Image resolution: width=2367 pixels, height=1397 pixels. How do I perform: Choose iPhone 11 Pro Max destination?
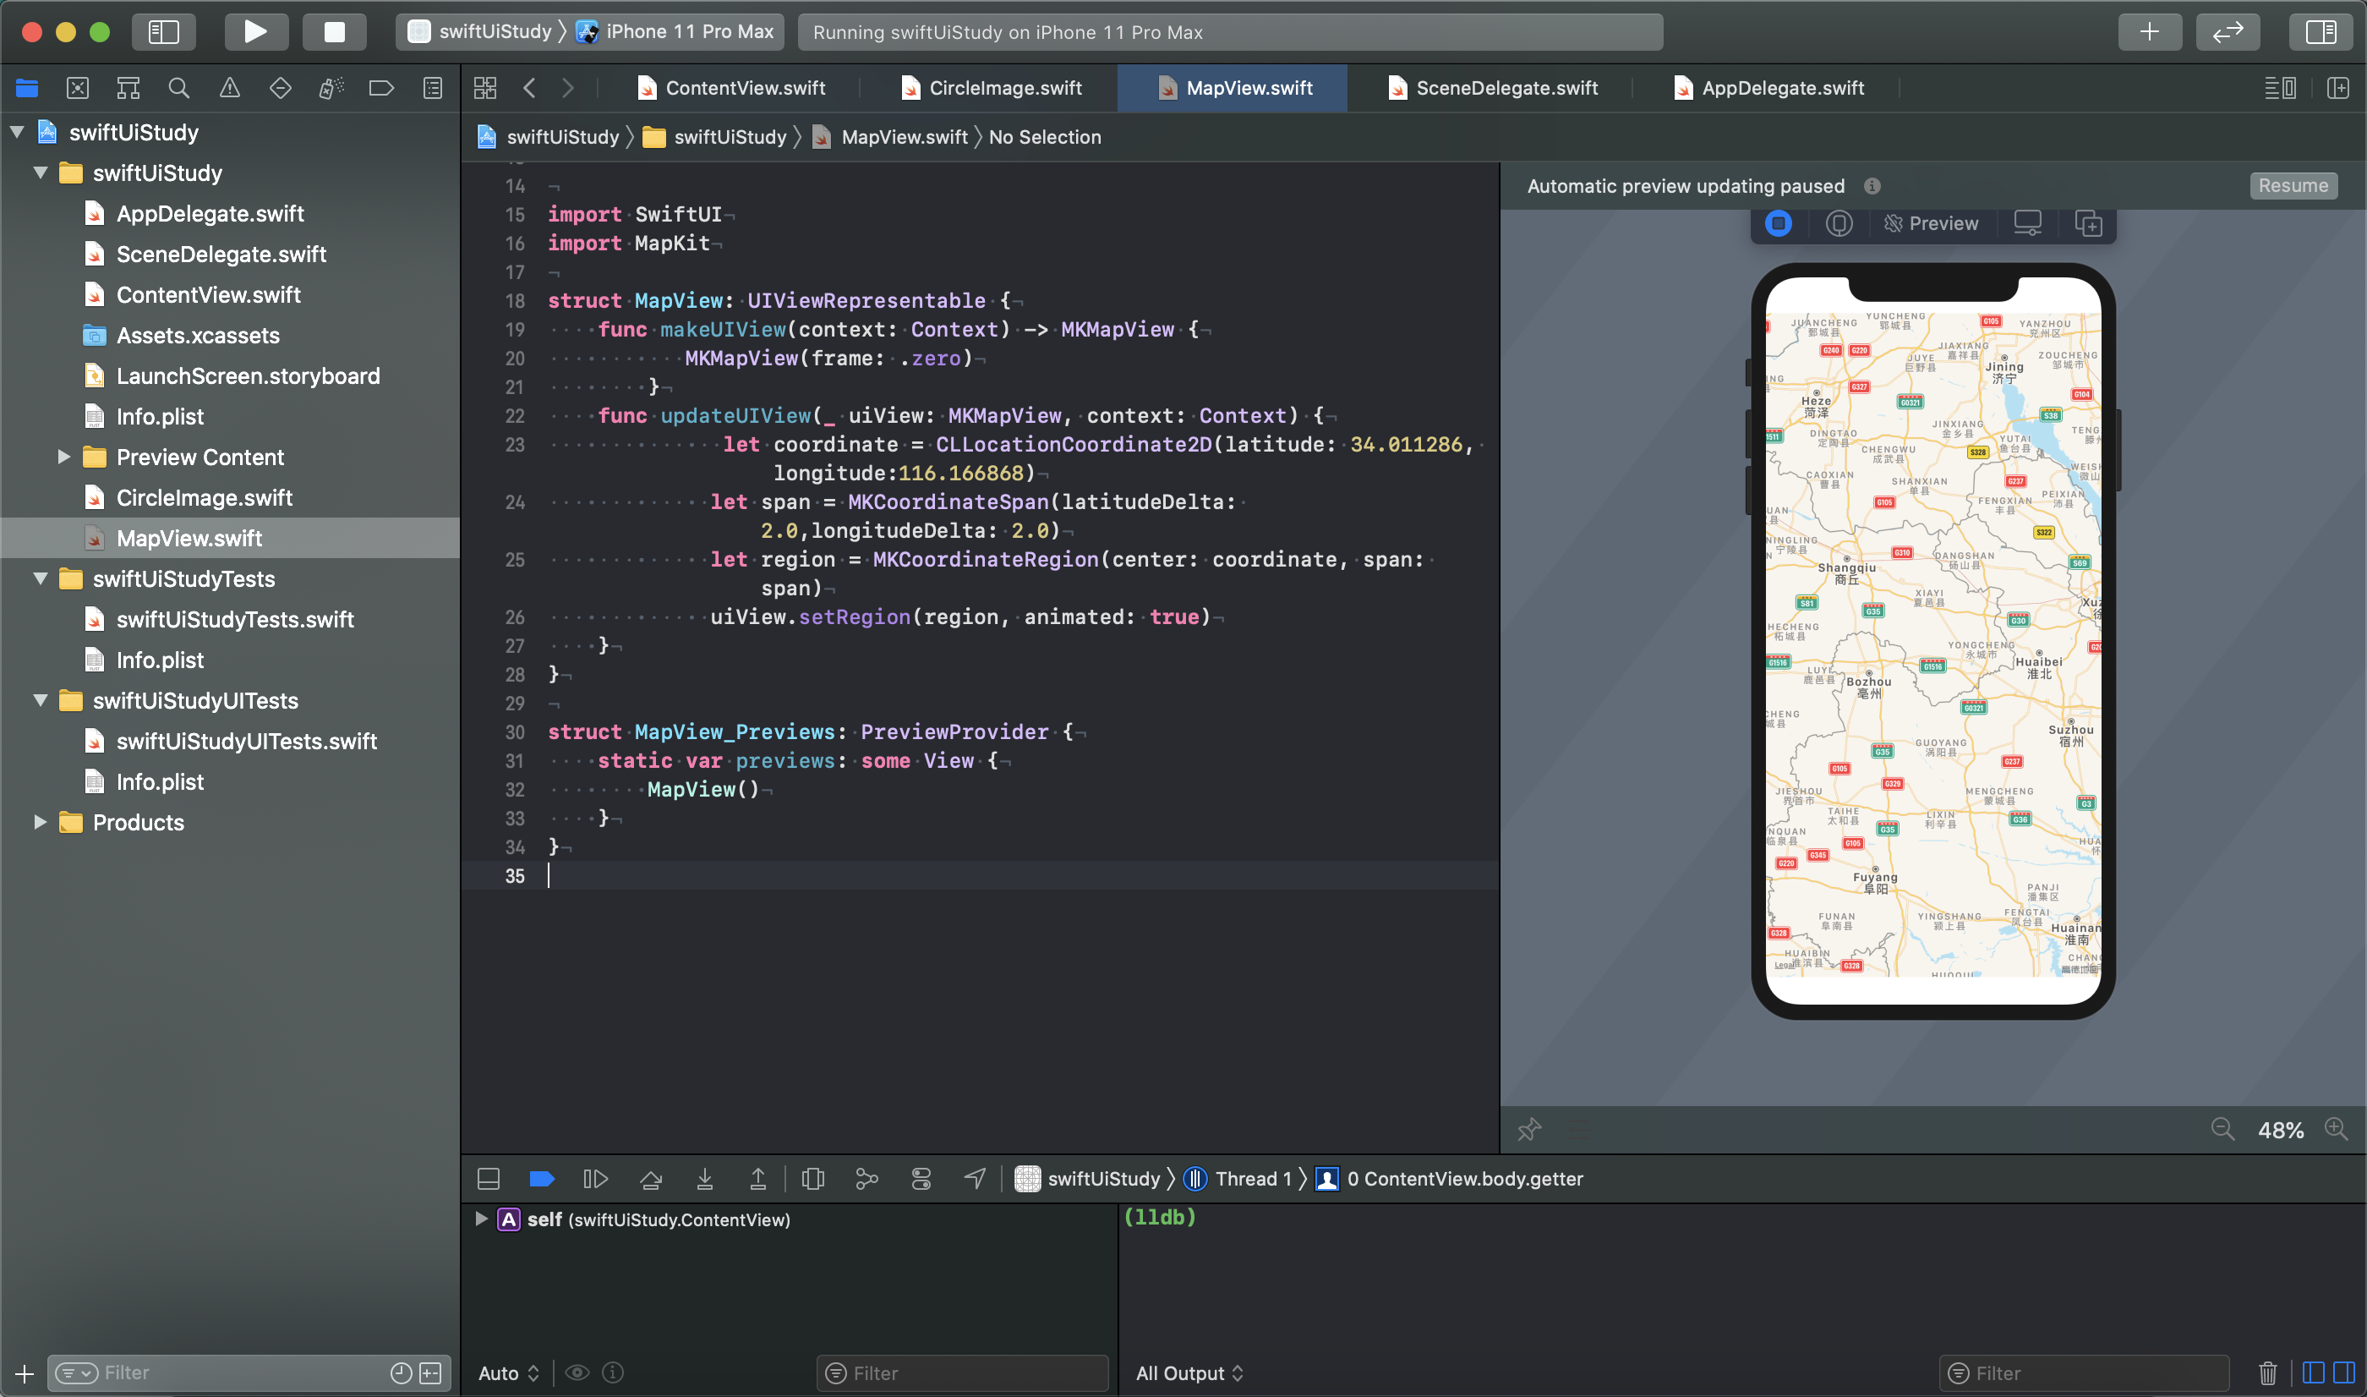coord(675,32)
